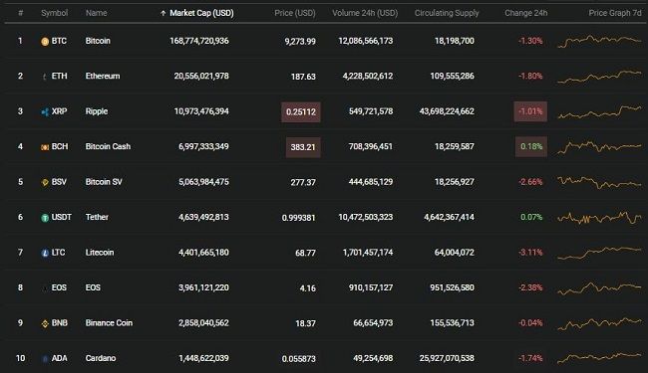
Task: Click Ethereum circulating supply 109,555,286
Action: [x=453, y=76]
